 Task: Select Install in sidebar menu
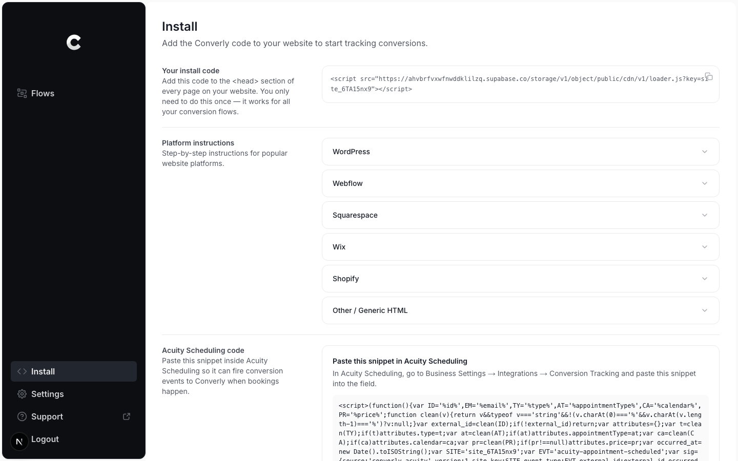pos(74,371)
